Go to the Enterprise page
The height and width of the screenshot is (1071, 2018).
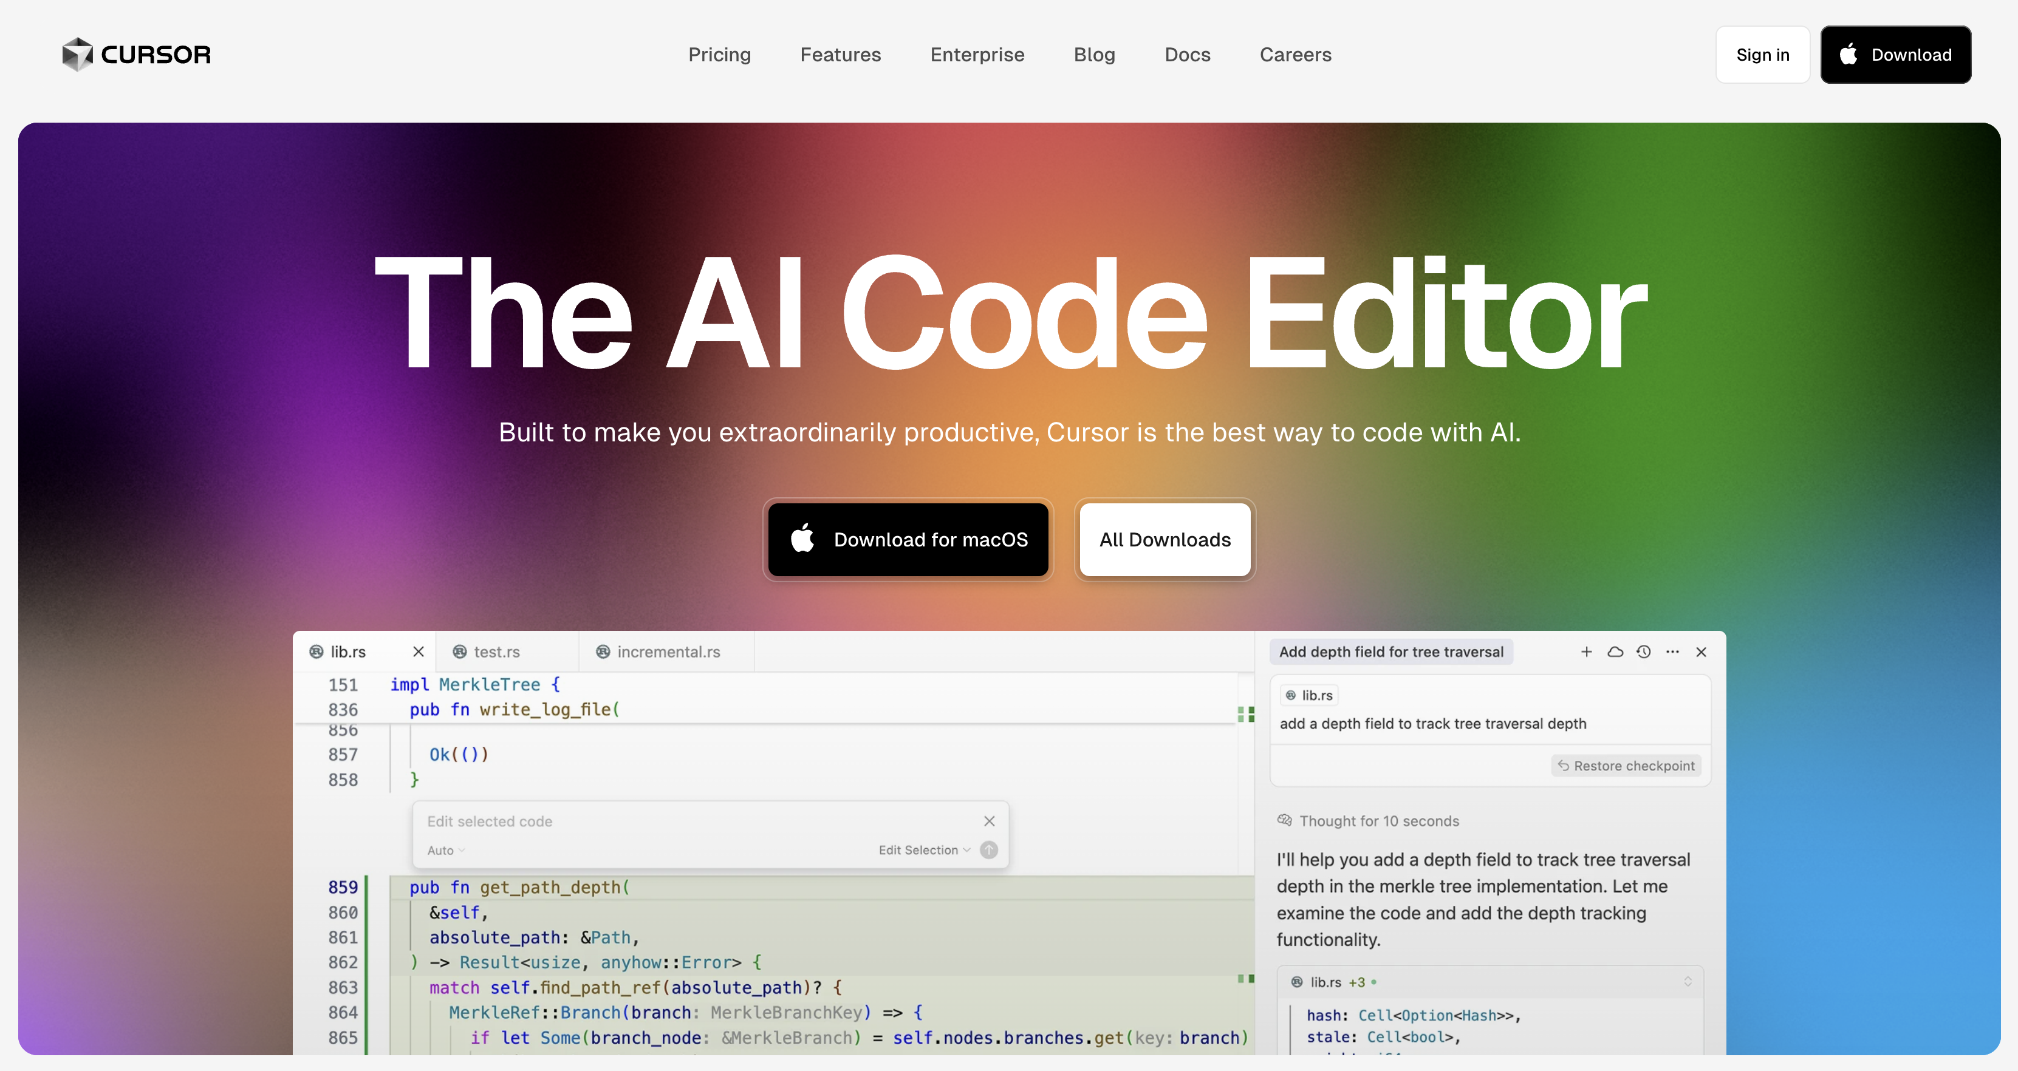point(977,55)
